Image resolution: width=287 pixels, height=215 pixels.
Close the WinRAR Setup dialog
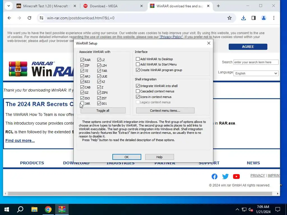(x=209, y=43)
